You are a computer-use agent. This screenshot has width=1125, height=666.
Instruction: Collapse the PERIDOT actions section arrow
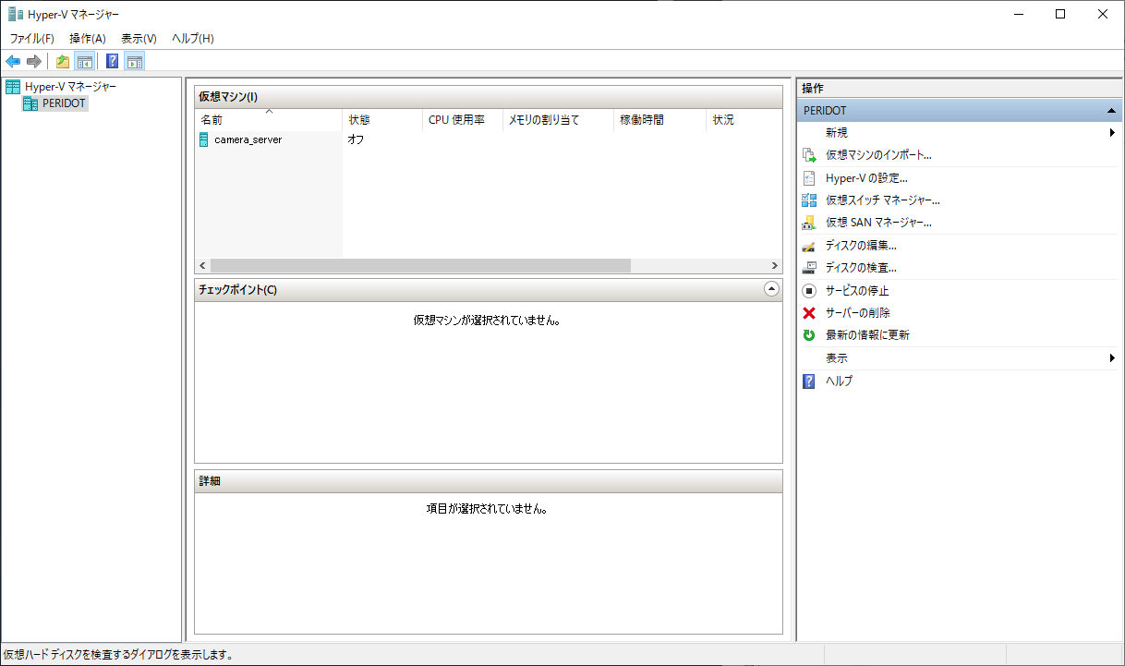[x=1111, y=111]
